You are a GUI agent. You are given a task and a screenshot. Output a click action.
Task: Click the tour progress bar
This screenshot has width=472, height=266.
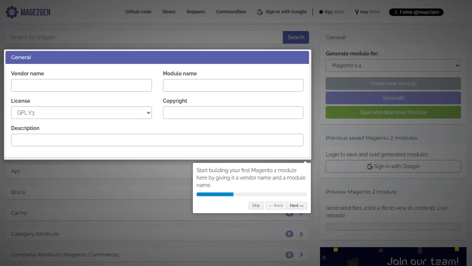pyautogui.click(x=251, y=194)
